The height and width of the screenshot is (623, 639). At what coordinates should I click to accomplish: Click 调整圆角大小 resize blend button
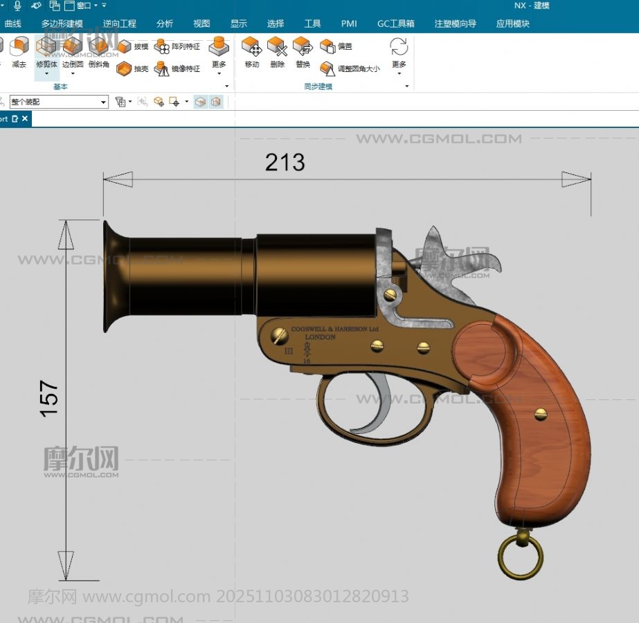[350, 69]
